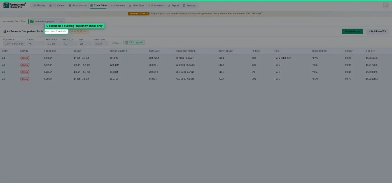
Task: Toggle dark mode with the moon icon
Action: (386, 5)
